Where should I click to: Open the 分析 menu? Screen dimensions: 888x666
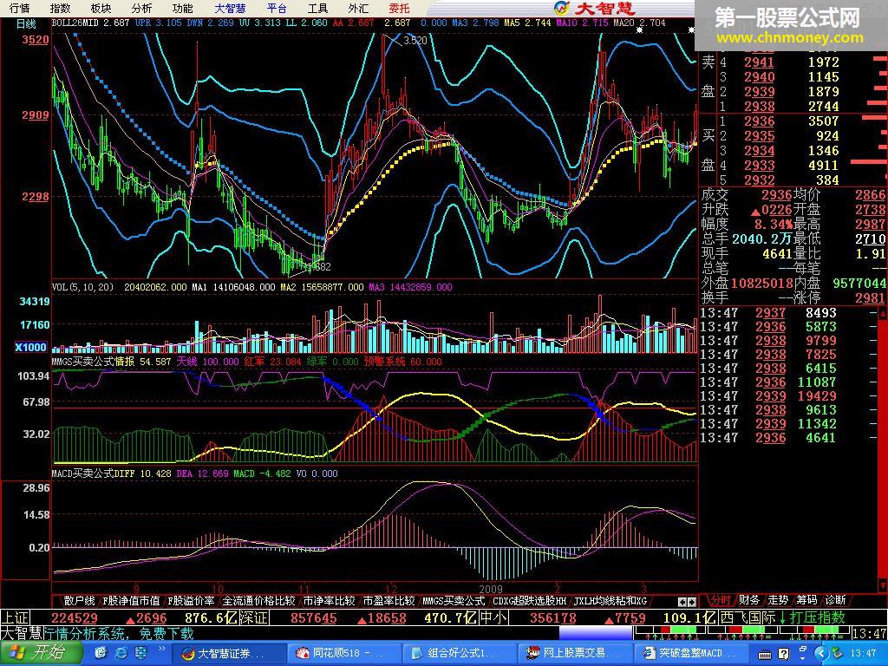(x=141, y=8)
